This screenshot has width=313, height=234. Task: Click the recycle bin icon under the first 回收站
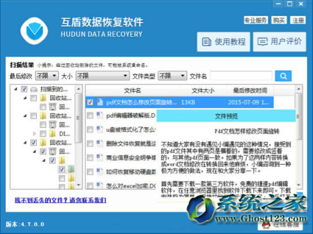(x=53, y=107)
